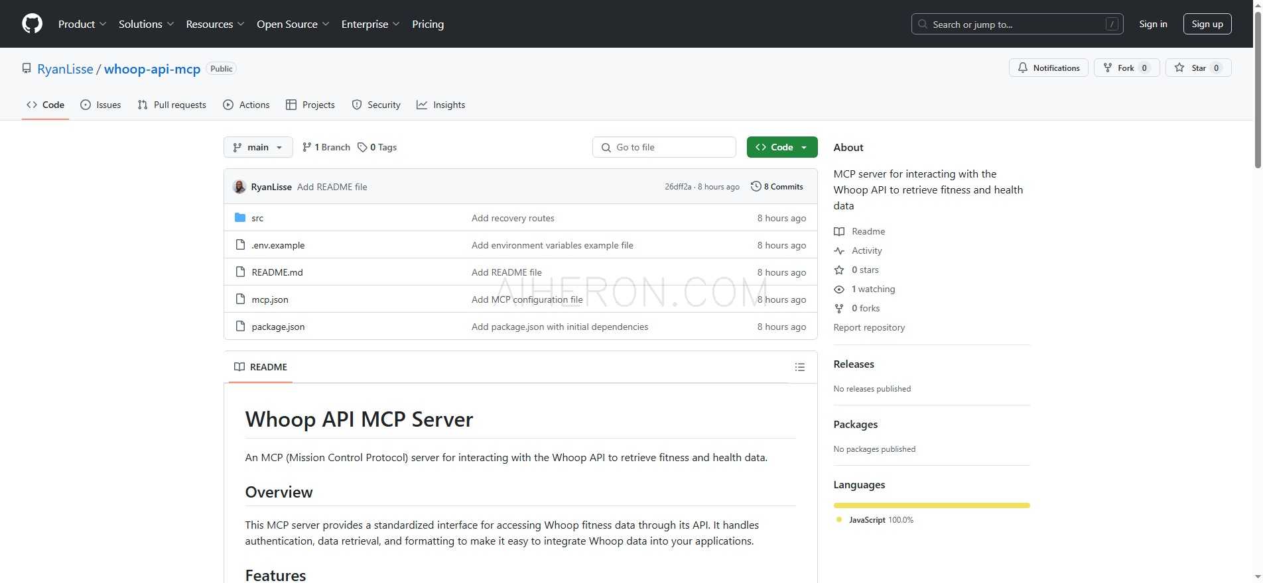Click the 'Add recovery routes' commit message
Image resolution: width=1263 pixels, height=583 pixels.
pos(513,218)
